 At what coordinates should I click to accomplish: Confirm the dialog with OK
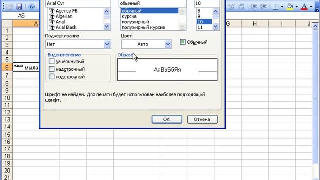pos(167,119)
